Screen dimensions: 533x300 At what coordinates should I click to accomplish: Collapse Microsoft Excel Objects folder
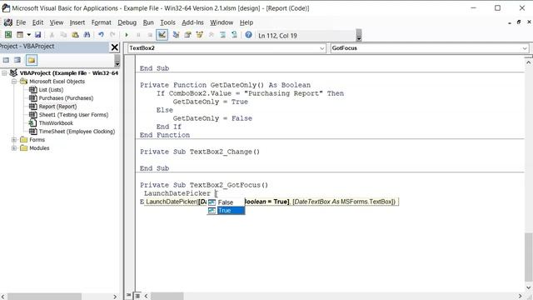click(x=14, y=82)
